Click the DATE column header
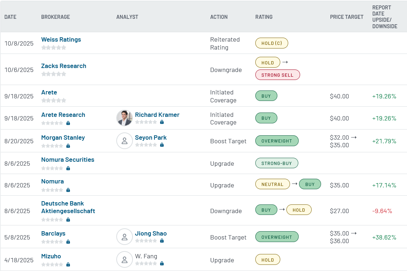The image size is (407, 271). pyautogui.click(x=10, y=17)
